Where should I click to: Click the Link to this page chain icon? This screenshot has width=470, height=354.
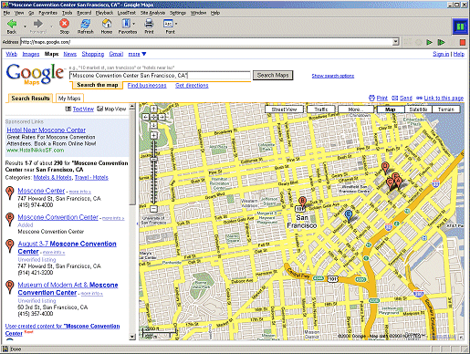(419, 98)
